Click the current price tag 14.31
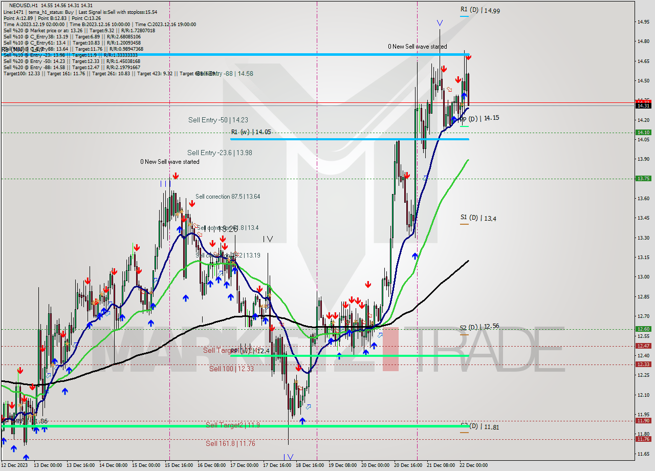Viewport: 655px width, 471px height. point(643,105)
